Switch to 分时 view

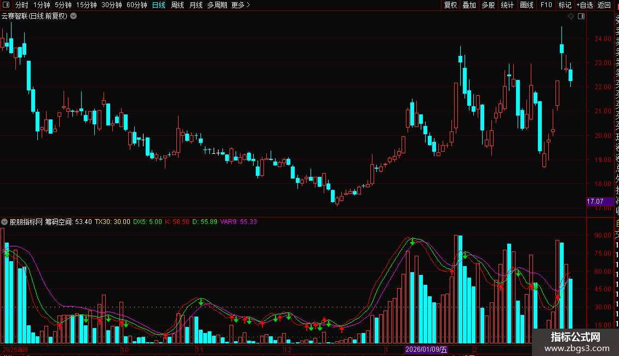click(22, 5)
